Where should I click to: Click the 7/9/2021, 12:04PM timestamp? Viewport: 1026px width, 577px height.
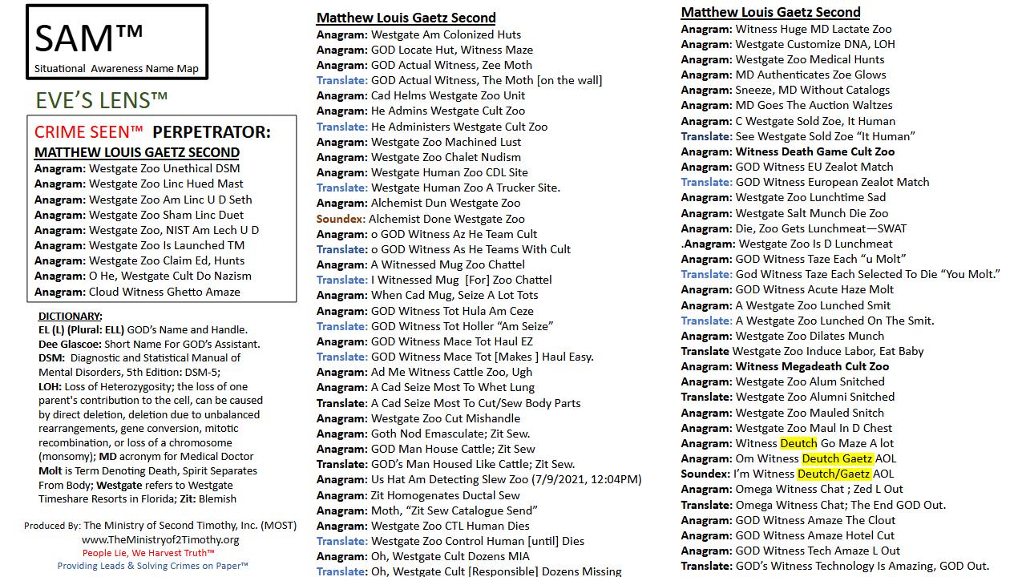588,479
